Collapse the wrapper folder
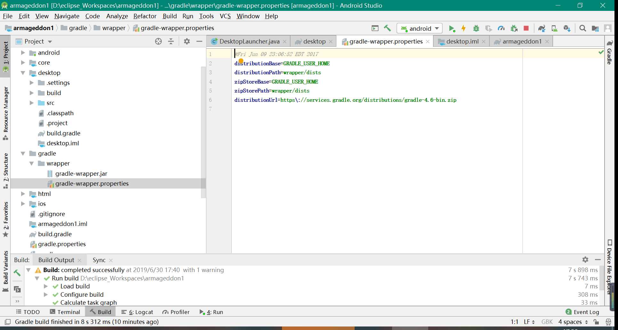Viewport: 618px width, 330px height. point(31,163)
